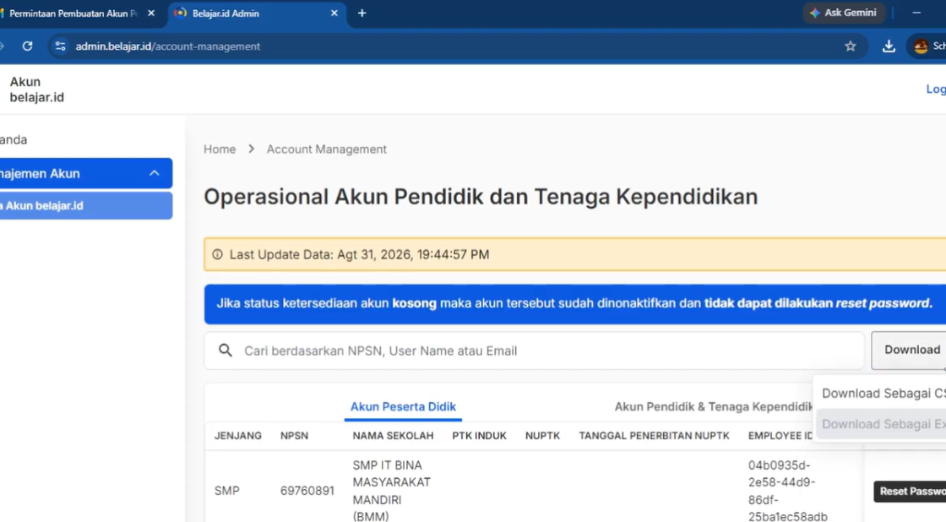946x522 pixels.
Task: Click the JENJANG column header
Action: 237,436
